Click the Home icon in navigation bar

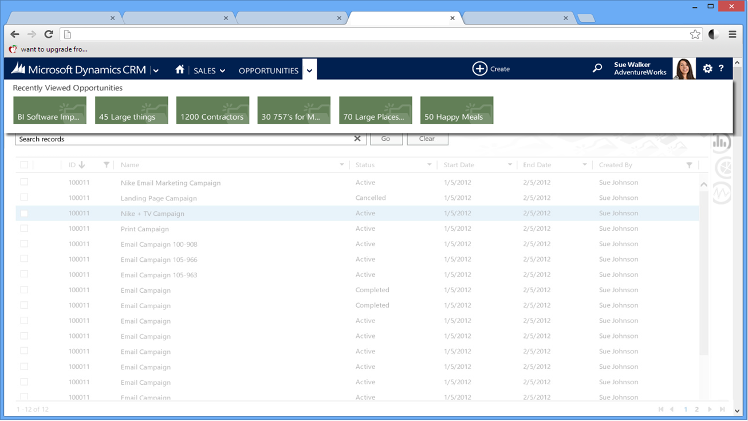(x=180, y=70)
